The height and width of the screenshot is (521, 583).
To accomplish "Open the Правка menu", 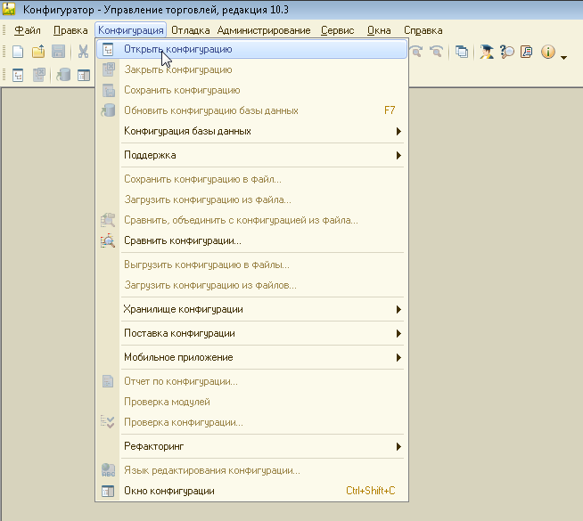I will [70, 30].
